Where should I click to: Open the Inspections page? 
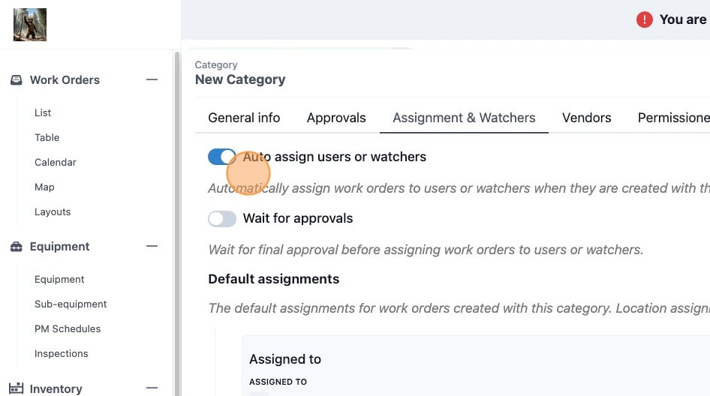pyautogui.click(x=61, y=353)
